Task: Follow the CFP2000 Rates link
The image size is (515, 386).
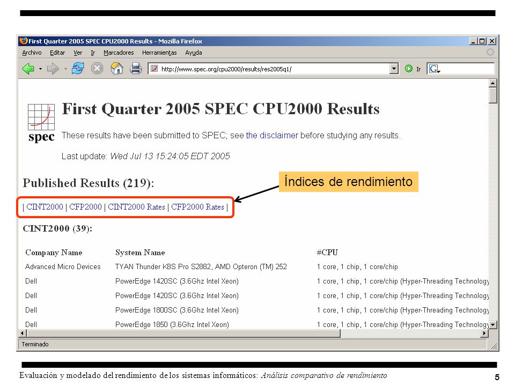Action: pyautogui.click(x=197, y=207)
